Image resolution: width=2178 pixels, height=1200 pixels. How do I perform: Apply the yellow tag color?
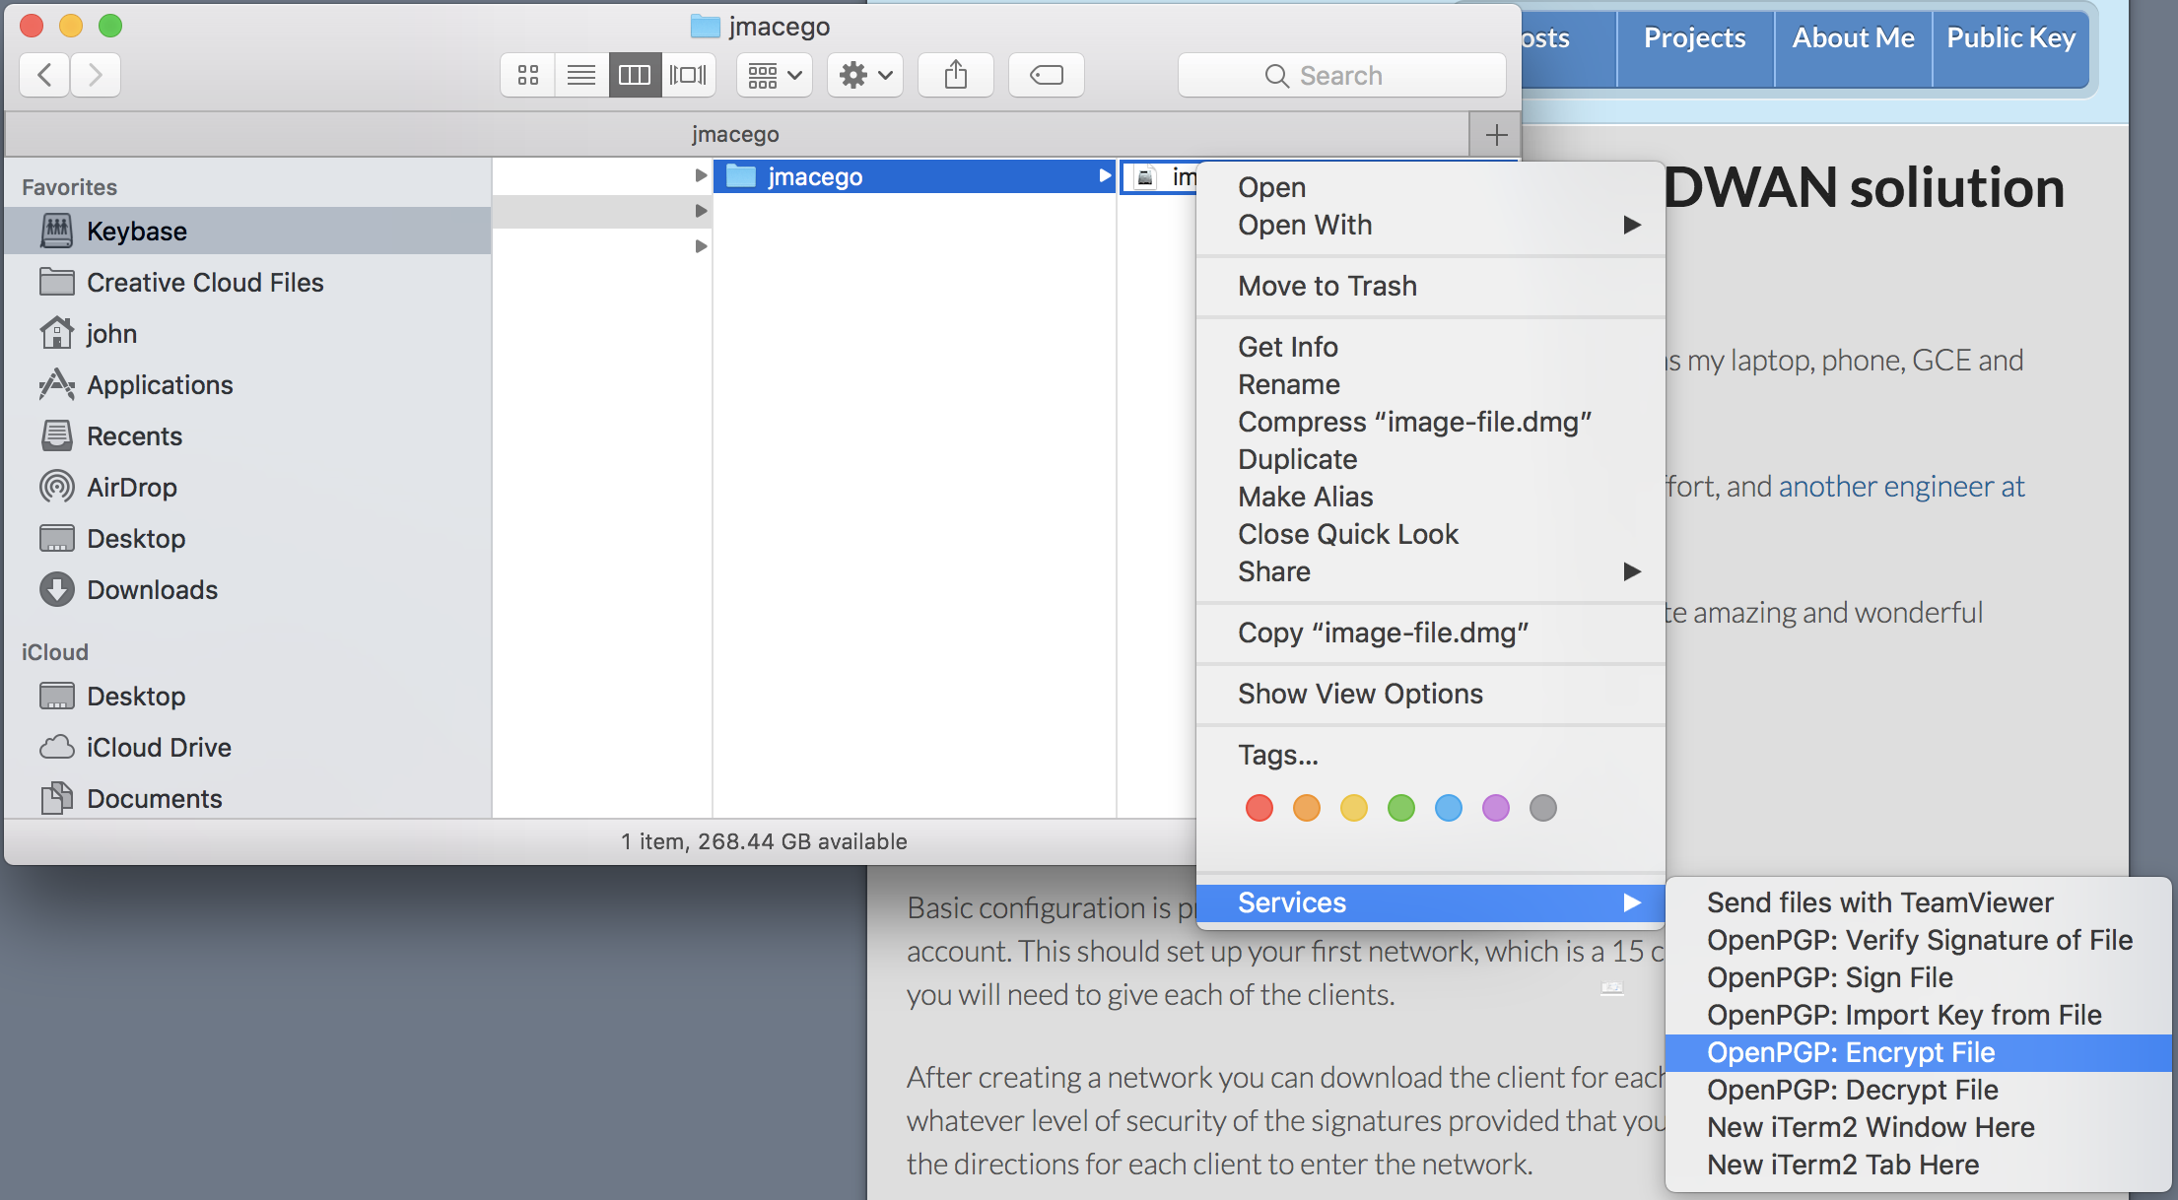point(1353,808)
